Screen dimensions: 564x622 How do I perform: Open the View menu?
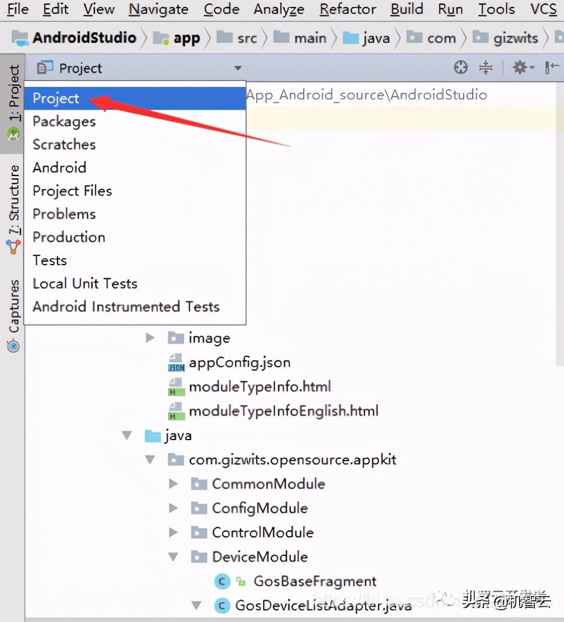[99, 9]
